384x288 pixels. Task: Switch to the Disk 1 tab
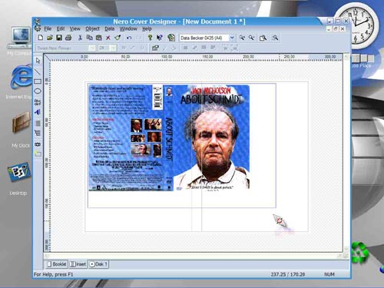tap(98, 264)
